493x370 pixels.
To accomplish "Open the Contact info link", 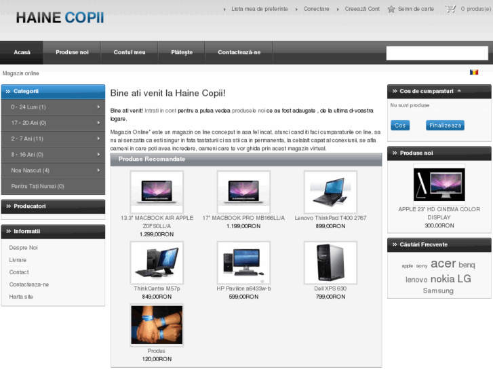I will [x=19, y=272].
